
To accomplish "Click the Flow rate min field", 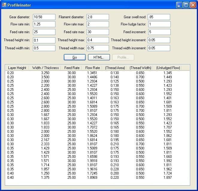I will coord(44,24).
